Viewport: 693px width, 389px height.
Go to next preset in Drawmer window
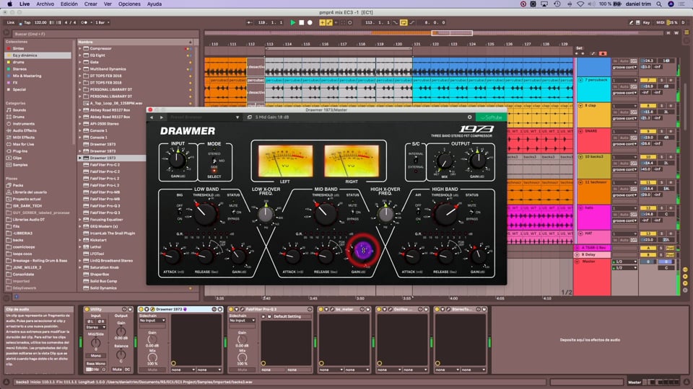click(161, 117)
